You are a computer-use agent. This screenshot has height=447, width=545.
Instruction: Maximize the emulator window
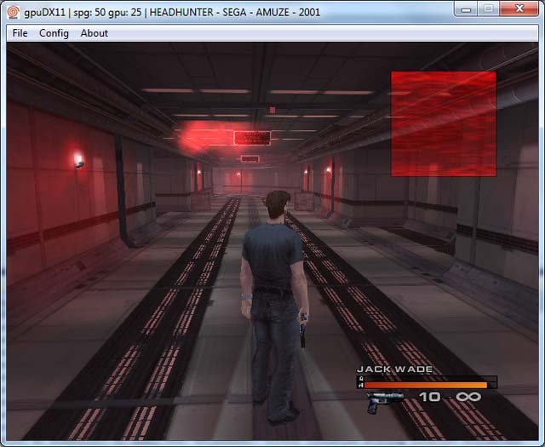pyautogui.click(x=488, y=8)
